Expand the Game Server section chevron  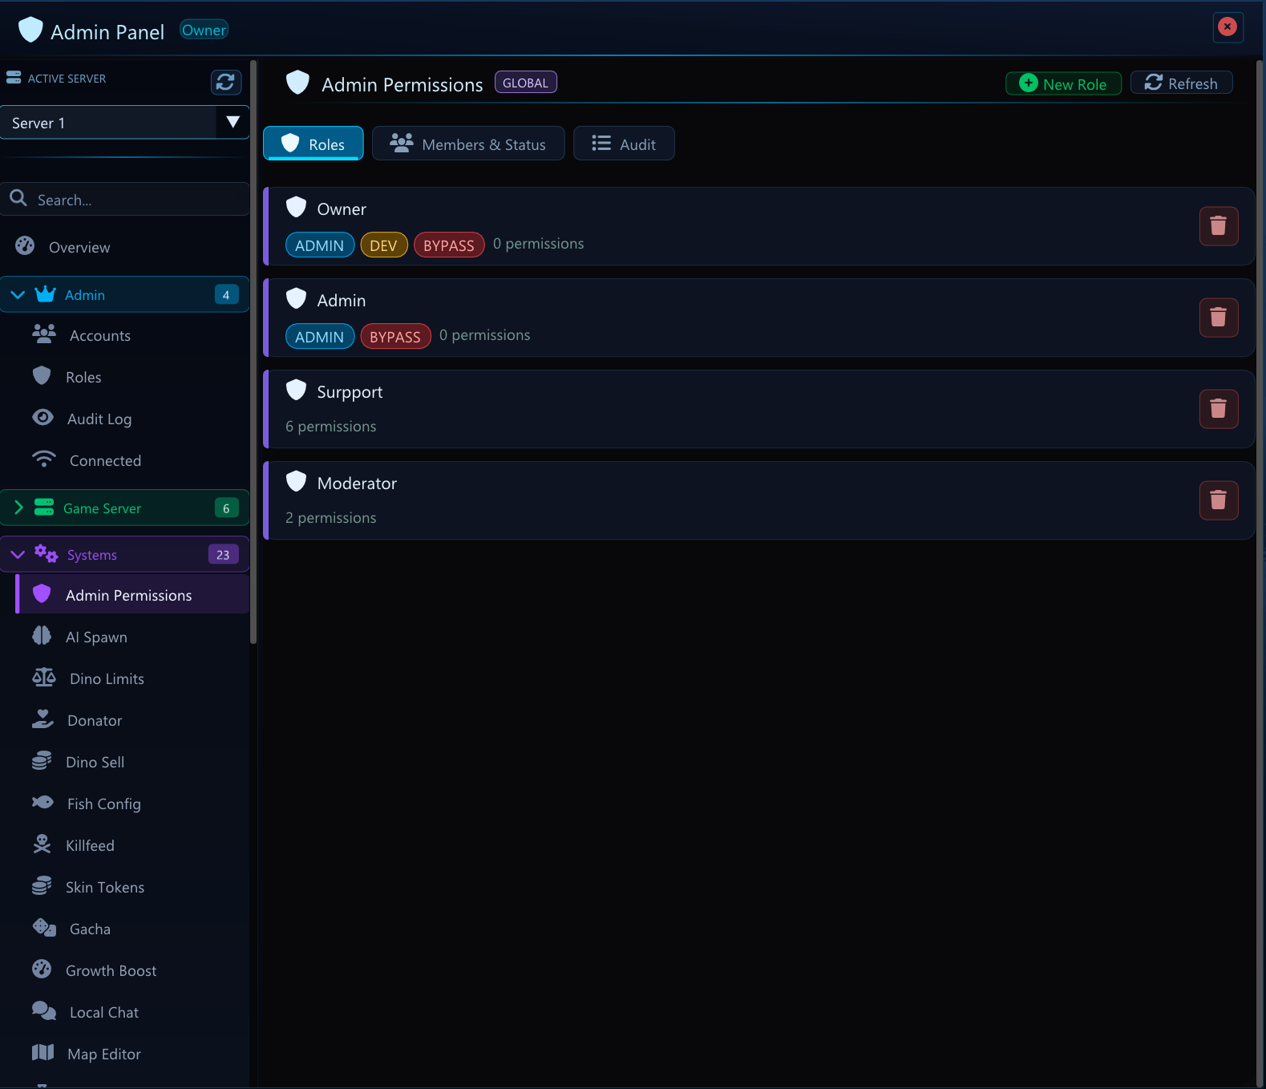click(18, 508)
